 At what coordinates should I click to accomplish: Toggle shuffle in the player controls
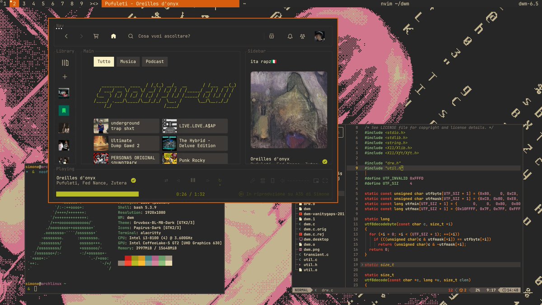coord(166,180)
